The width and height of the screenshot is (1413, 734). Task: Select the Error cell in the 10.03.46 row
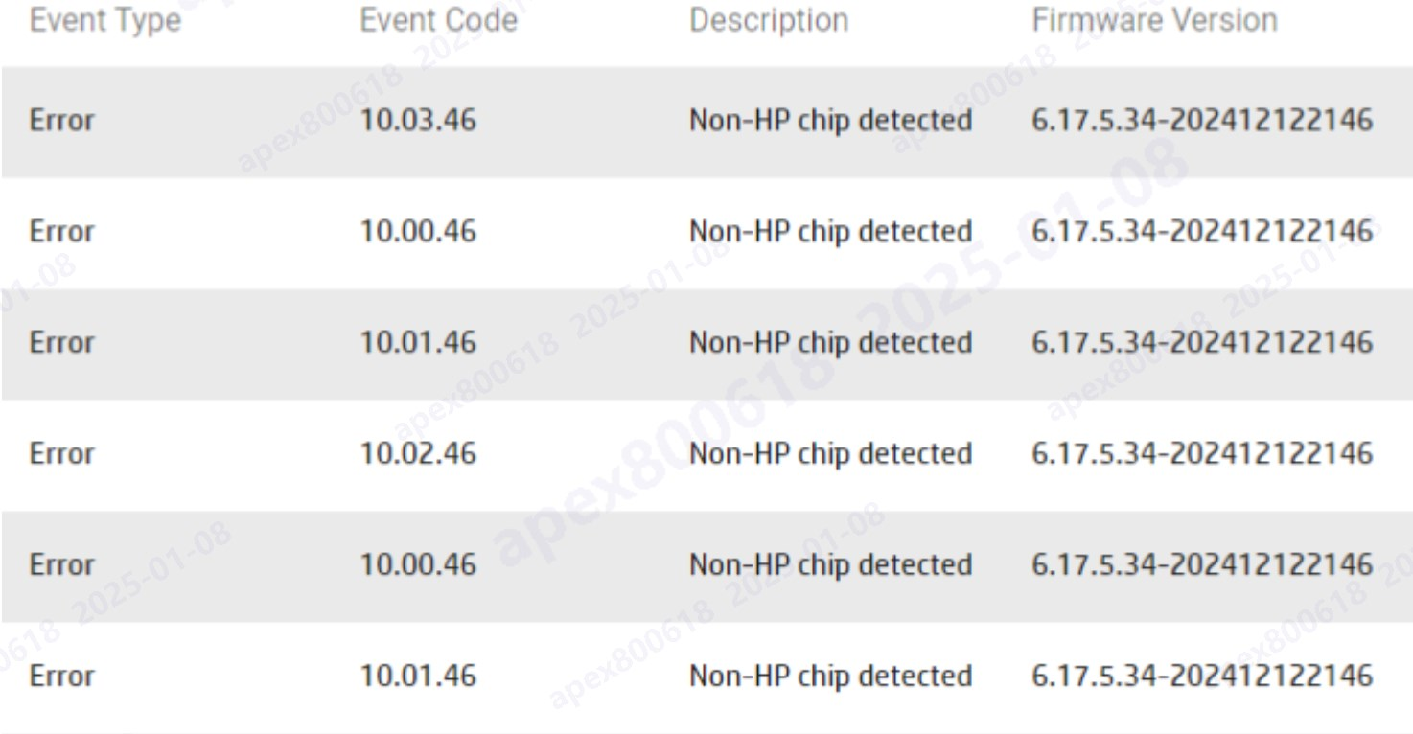click(62, 121)
